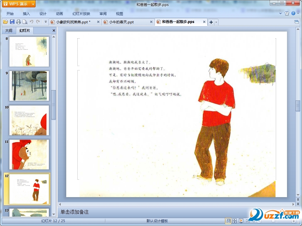This screenshot has height=226, width=302.
Task: Select slide 13 thumbnail
Action: point(29,212)
